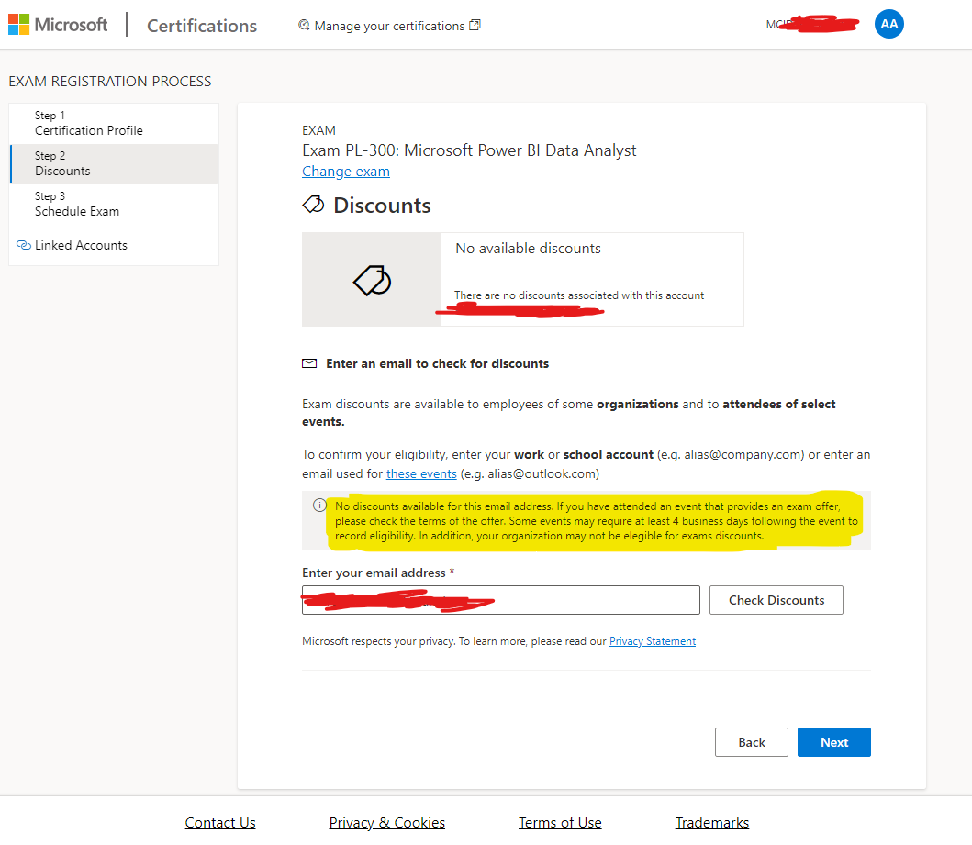
Task: Open the these events link
Action: [421, 474]
